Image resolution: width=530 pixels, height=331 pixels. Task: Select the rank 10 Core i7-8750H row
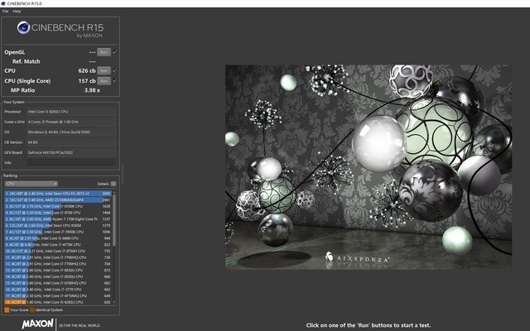tap(58, 251)
